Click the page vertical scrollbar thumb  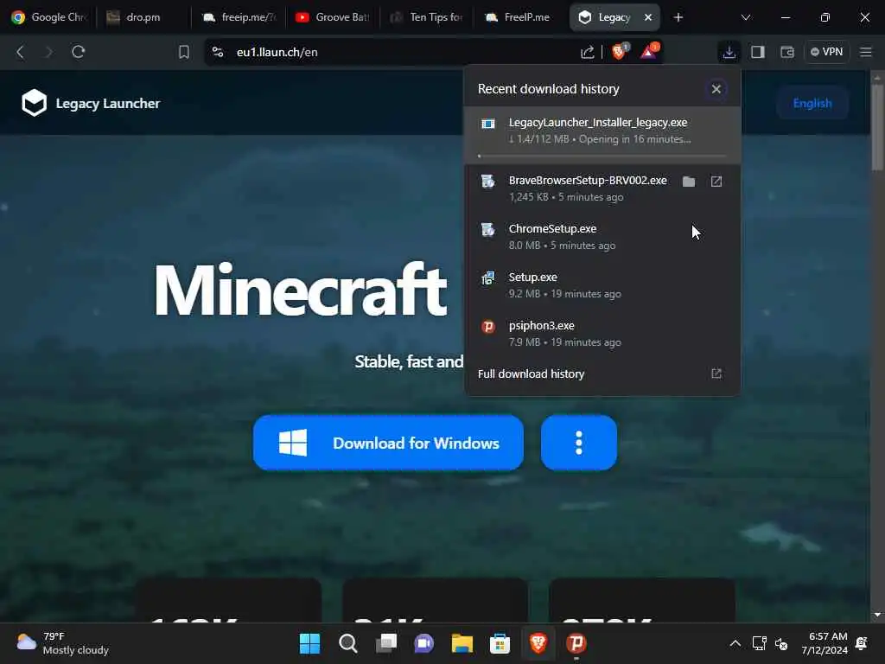pos(876,127)
